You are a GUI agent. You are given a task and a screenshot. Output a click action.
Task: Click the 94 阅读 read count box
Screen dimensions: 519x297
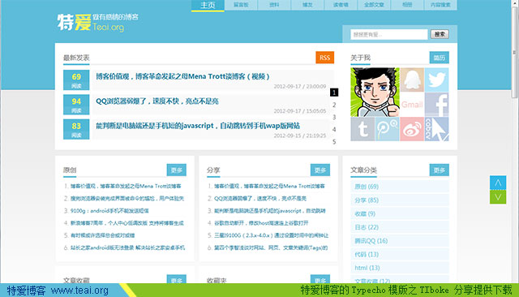76,105
